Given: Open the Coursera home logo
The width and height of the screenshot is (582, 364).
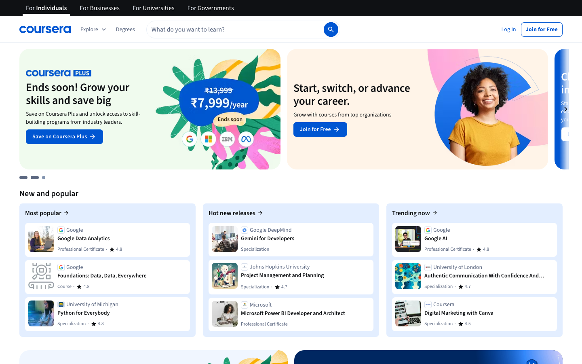Looking at the screenshot, I should (x=45, y=30).
